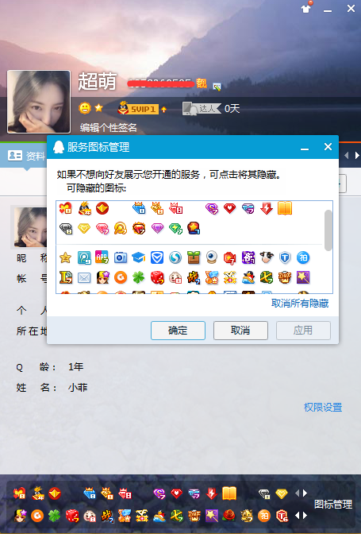Click the pink crowned diamond icon in dialog

(x=176, y=208)
